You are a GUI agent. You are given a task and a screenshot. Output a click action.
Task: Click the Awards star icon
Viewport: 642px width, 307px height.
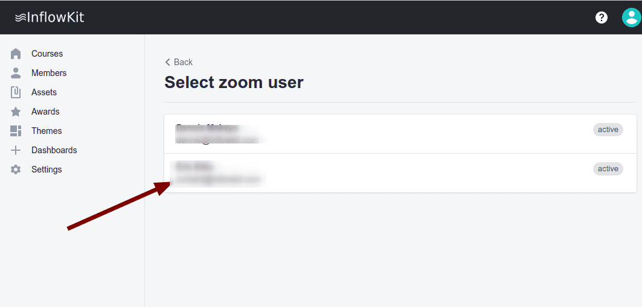click(x=16, y=112)
